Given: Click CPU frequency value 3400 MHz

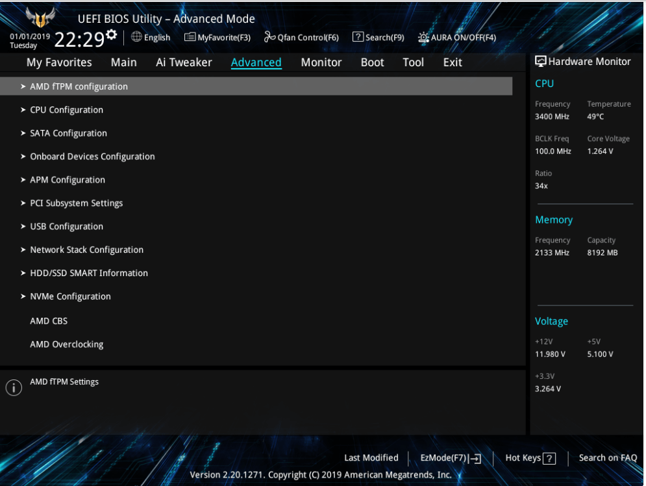Looking at the screenshot, I should 552,117.
